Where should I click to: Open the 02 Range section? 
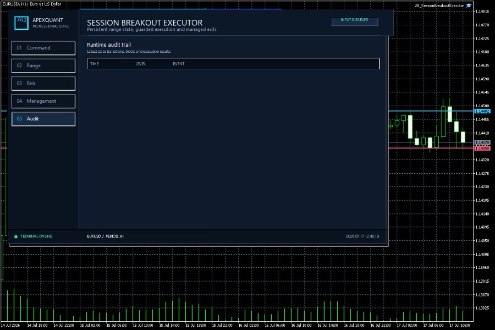click(x=43, y=65)
